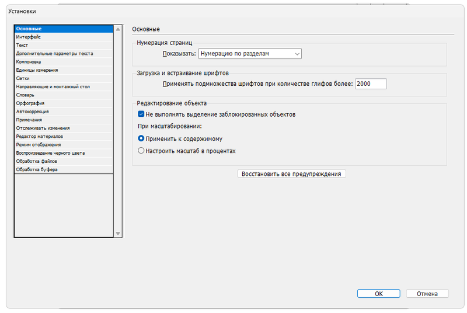
Task: Go to the Текст preferences category
Action: pyautogui.click(x=64, y=46)
